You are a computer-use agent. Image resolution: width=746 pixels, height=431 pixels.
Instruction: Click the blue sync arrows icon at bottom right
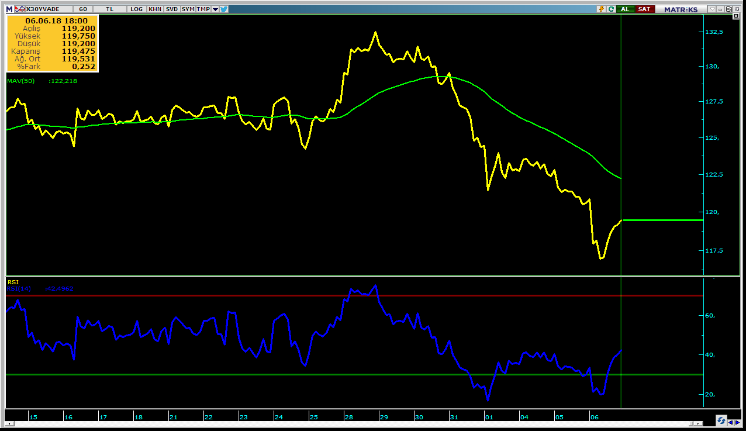(721, 420)
